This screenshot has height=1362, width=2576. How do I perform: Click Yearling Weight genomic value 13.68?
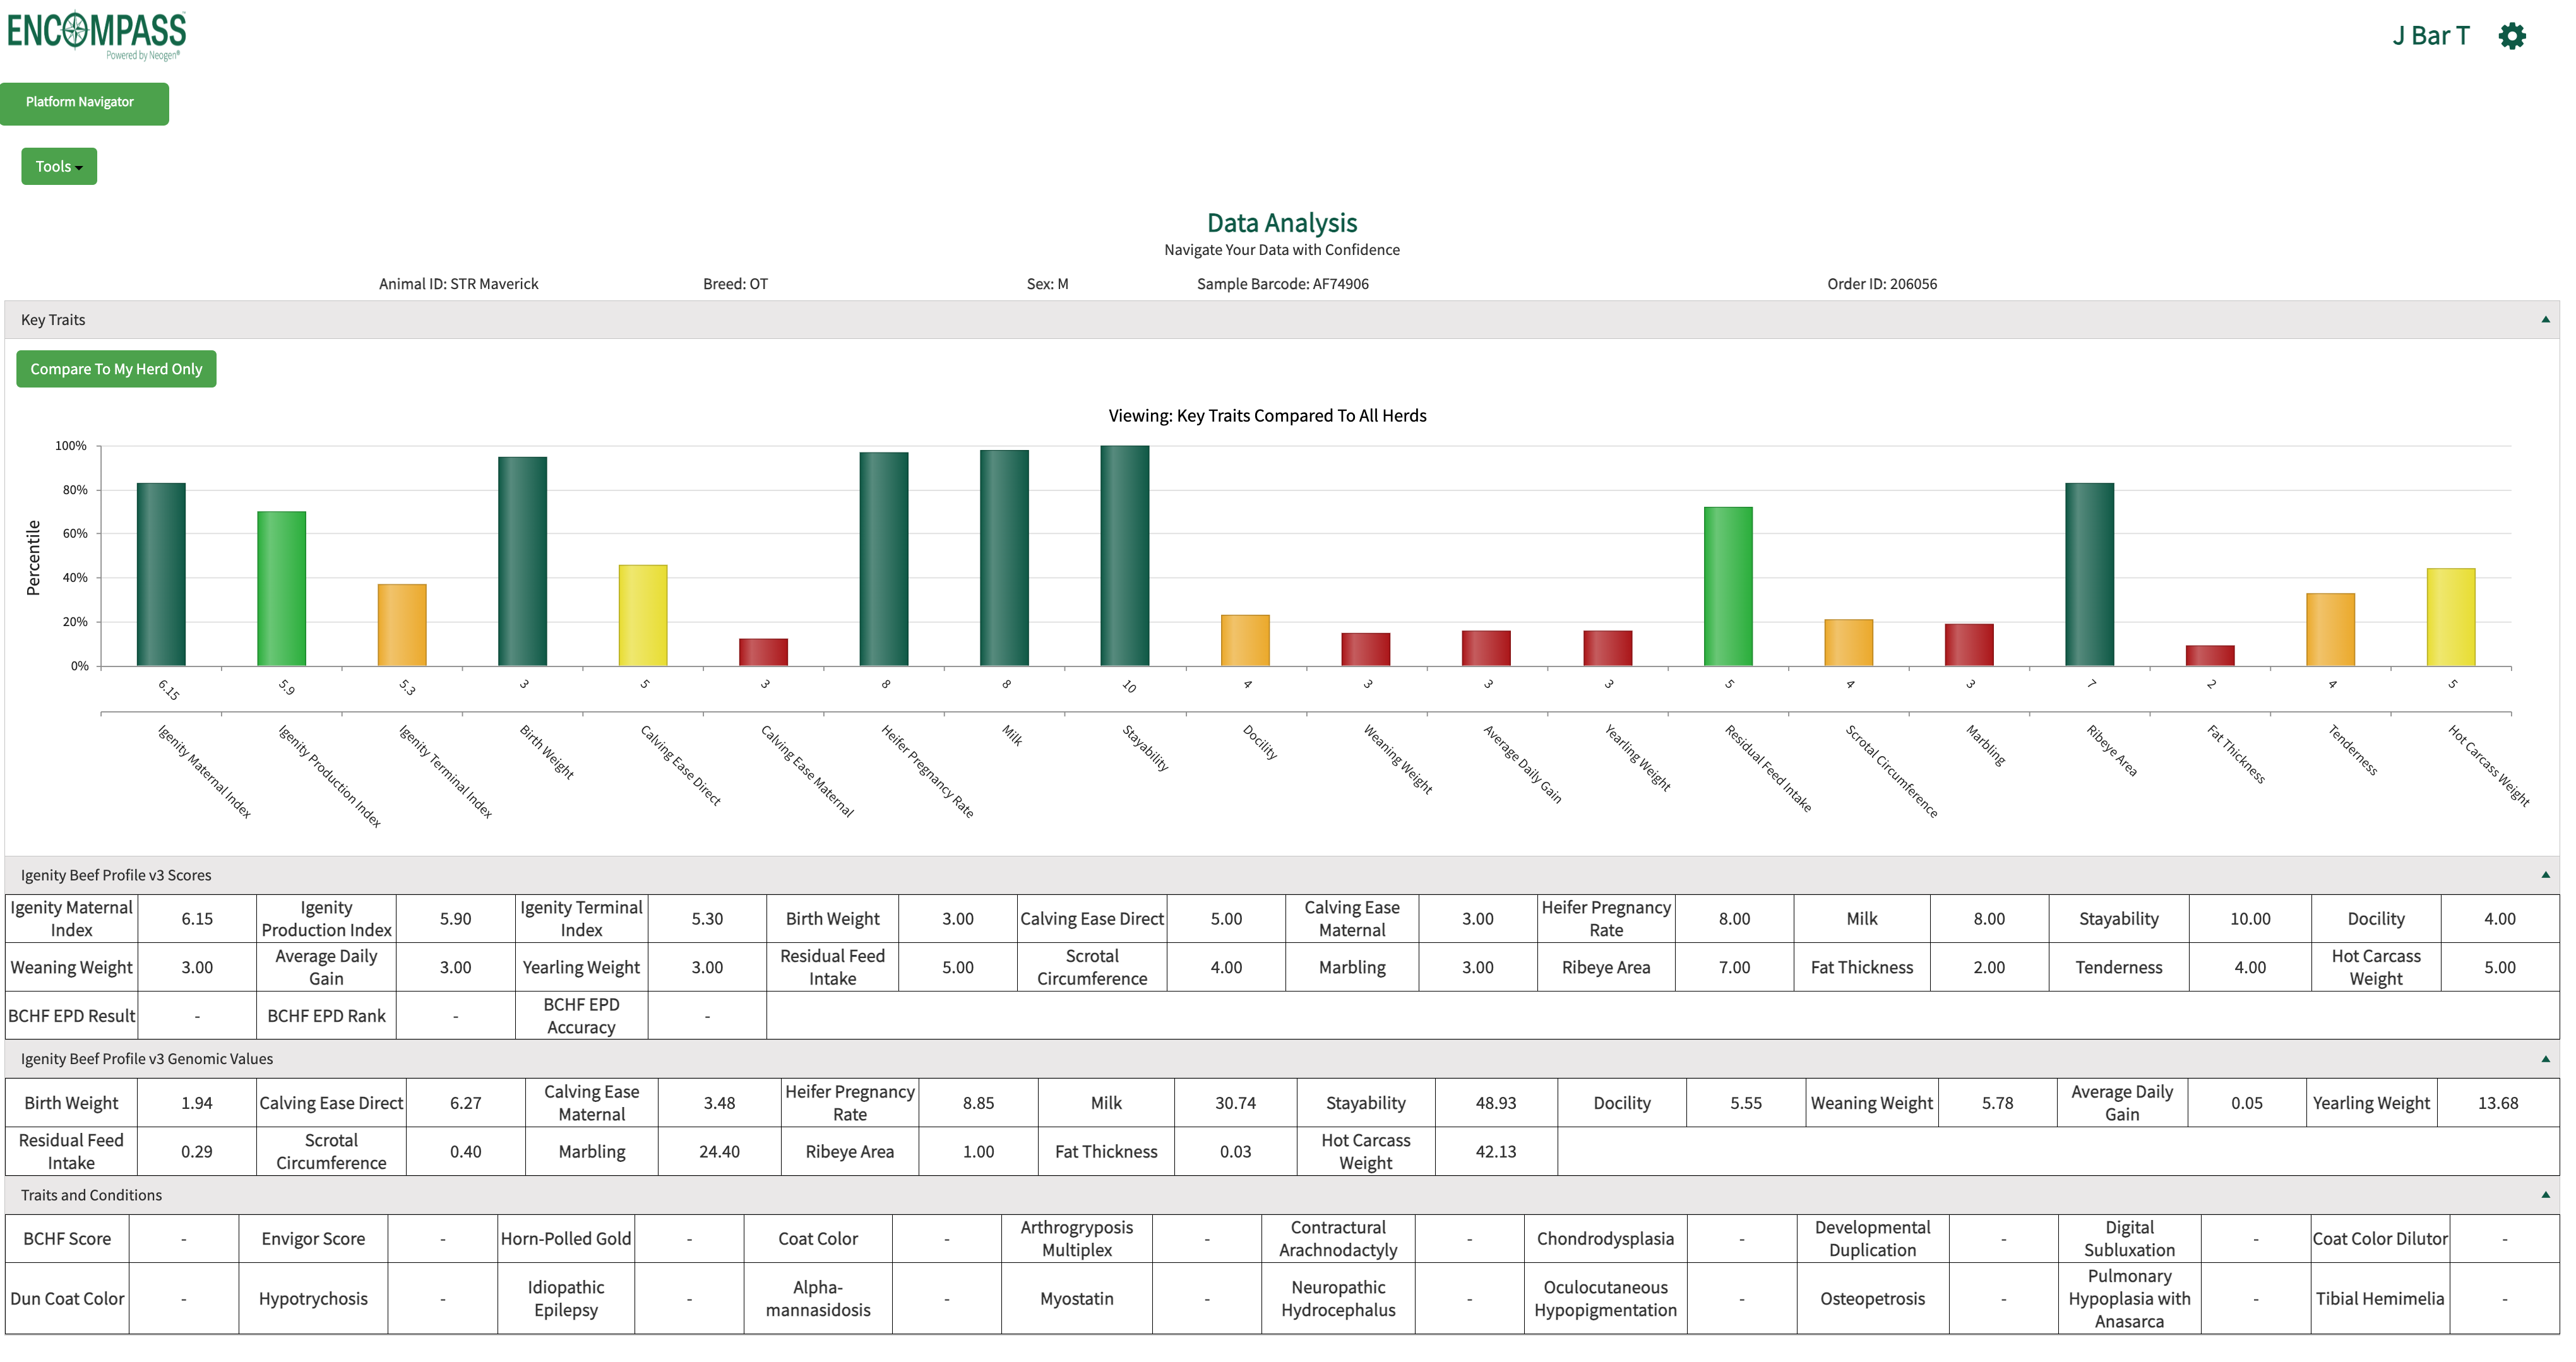2497,1103
